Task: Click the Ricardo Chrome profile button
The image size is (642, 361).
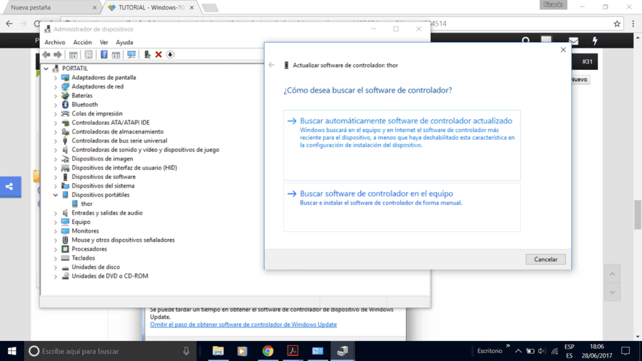Action: click(x=553, y=4)
